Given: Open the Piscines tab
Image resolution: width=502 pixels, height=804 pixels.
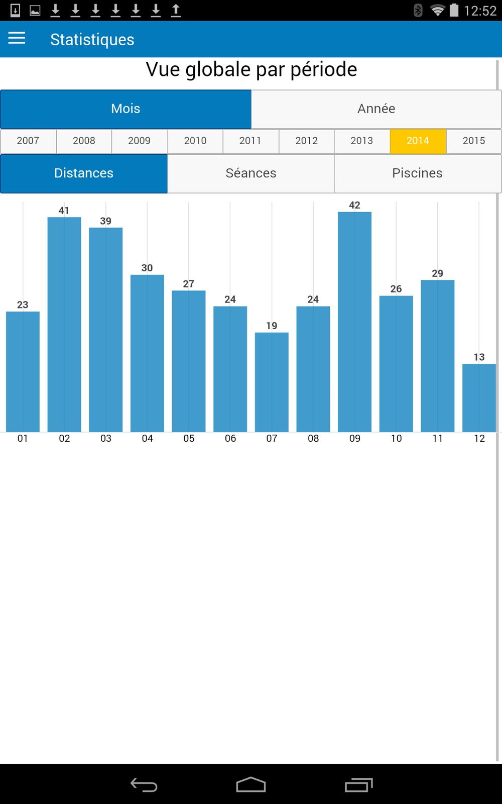Looking at the screenshot, I should (417, 173).
